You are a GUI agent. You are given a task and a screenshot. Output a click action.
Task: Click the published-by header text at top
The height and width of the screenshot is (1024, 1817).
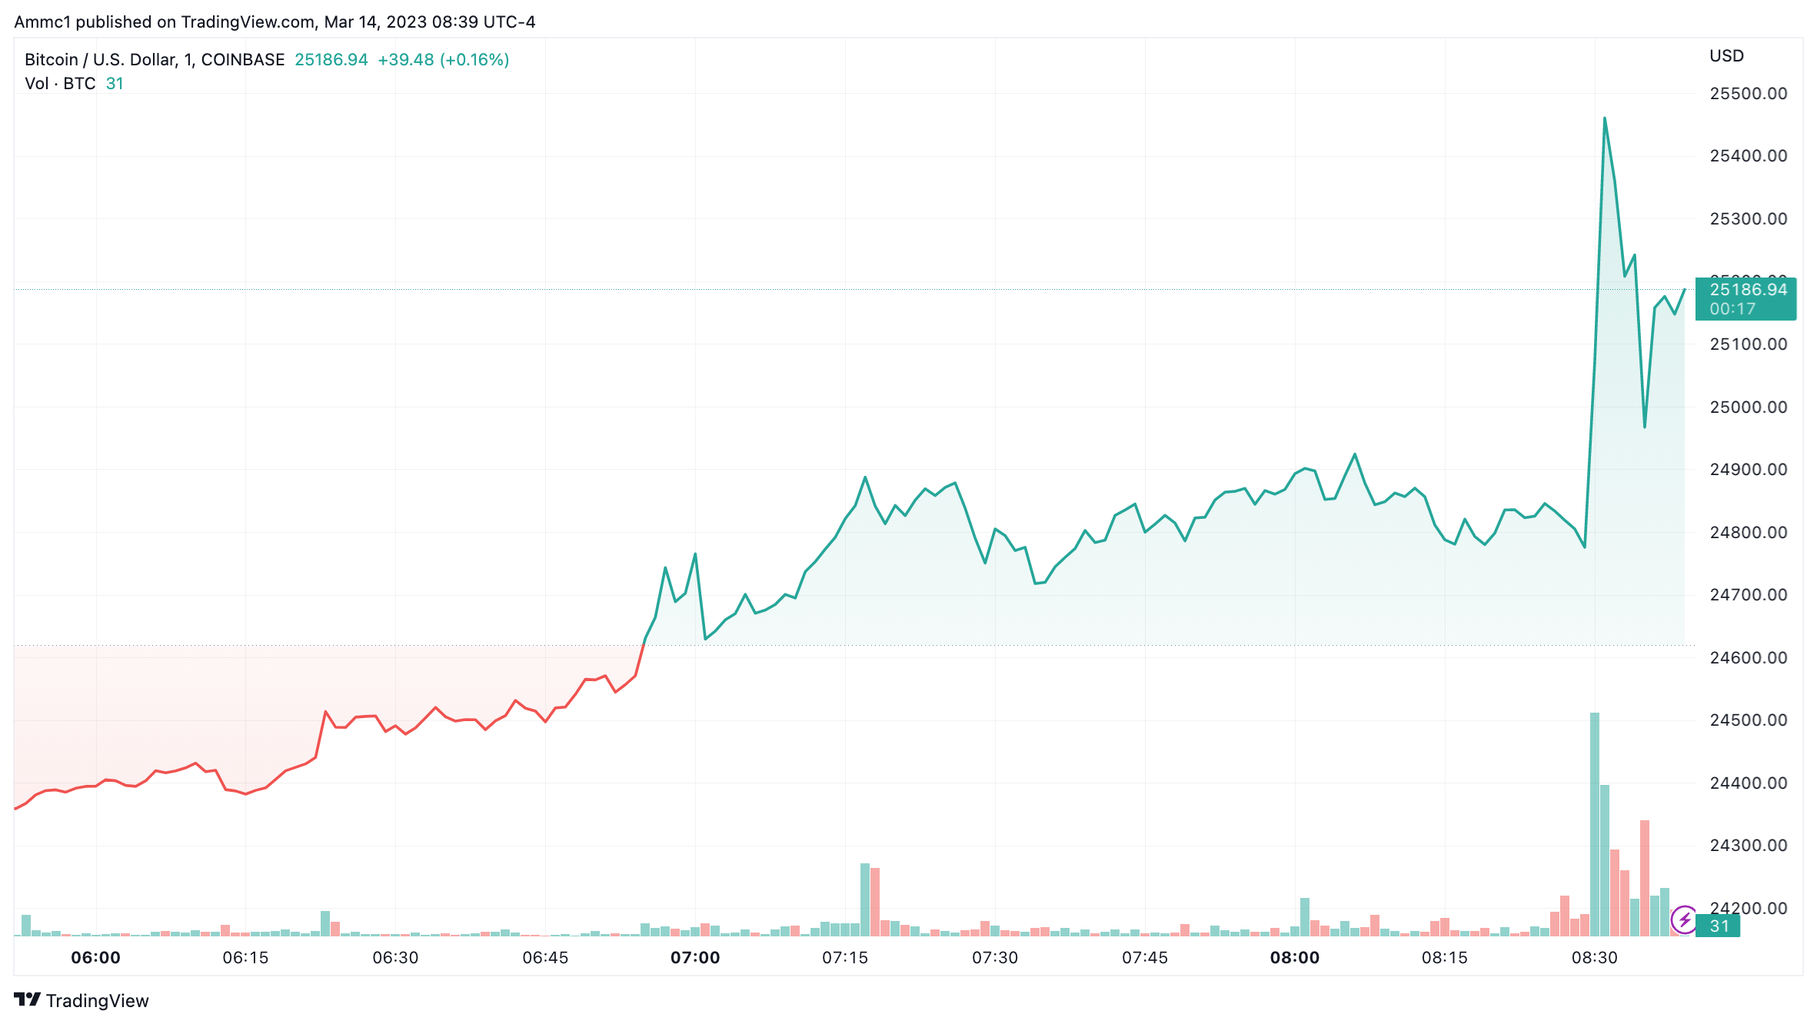click(275, 22)
